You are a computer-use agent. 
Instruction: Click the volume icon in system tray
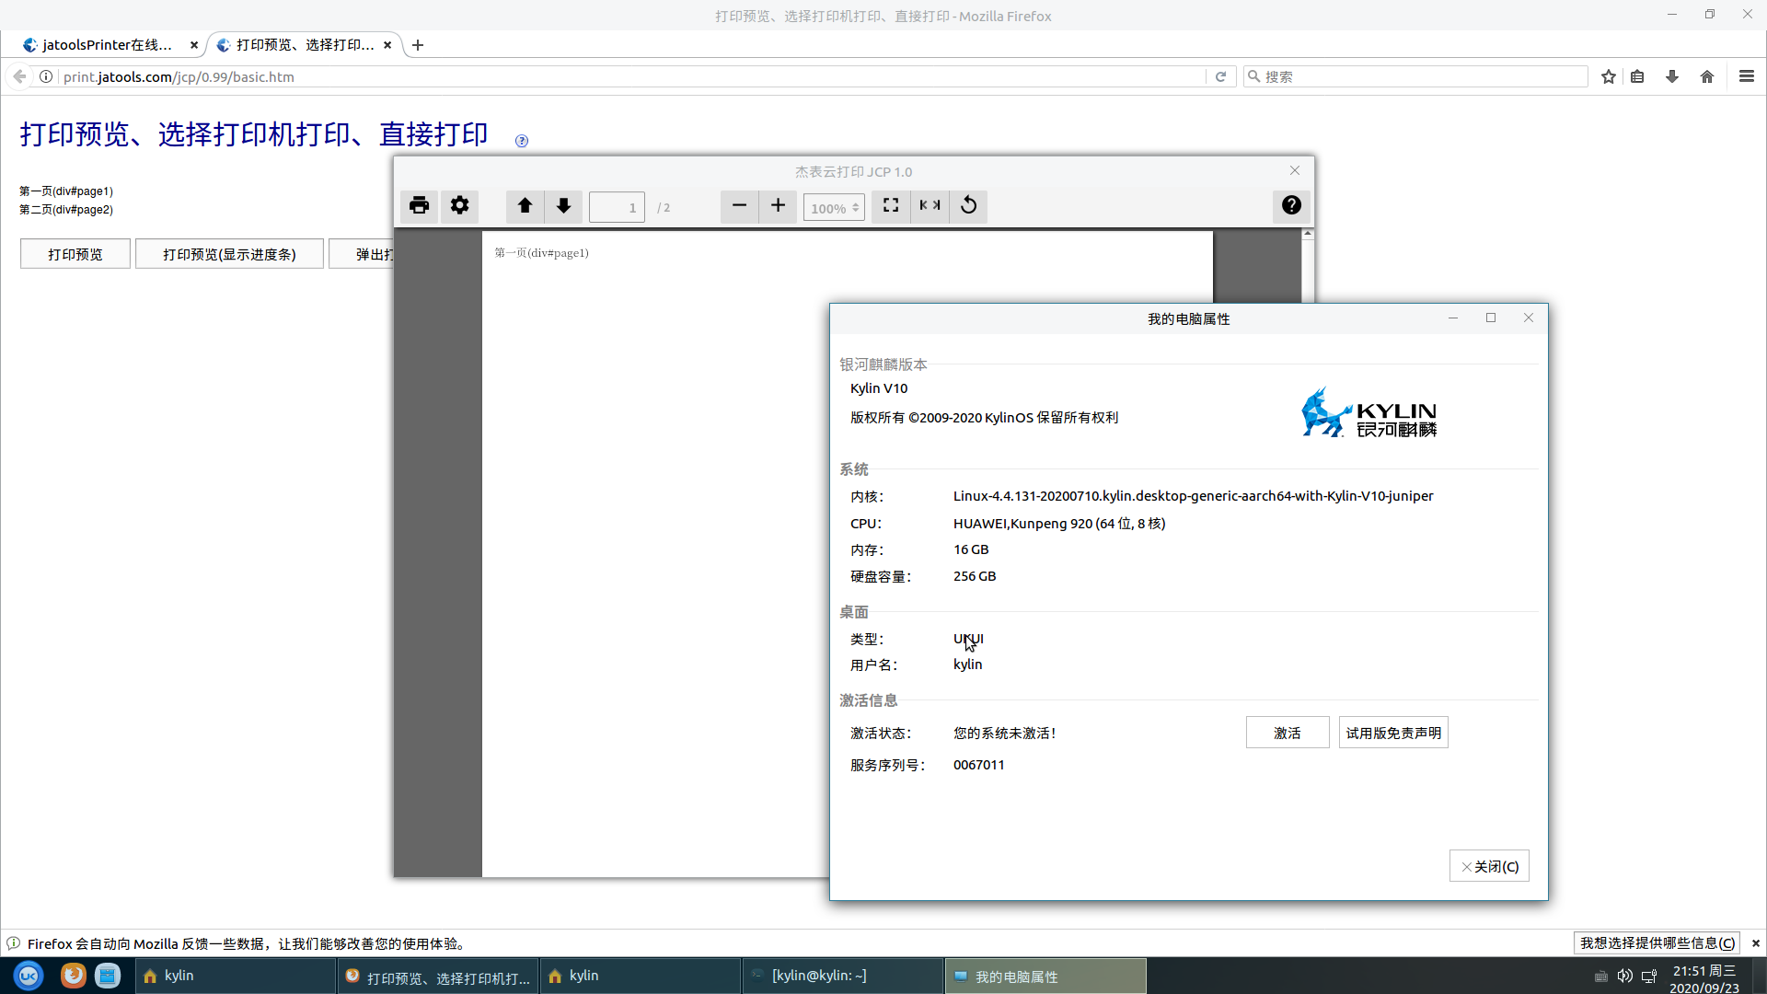click(1625, 976)
